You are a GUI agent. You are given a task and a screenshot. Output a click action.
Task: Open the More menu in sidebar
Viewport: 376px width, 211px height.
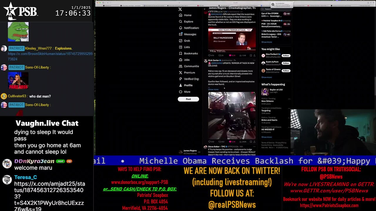(185, 92)
